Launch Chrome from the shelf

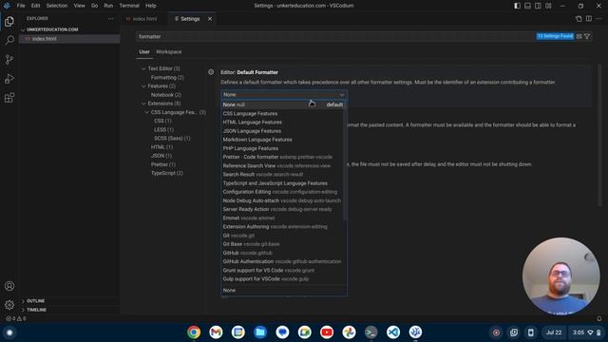point(194,332)
